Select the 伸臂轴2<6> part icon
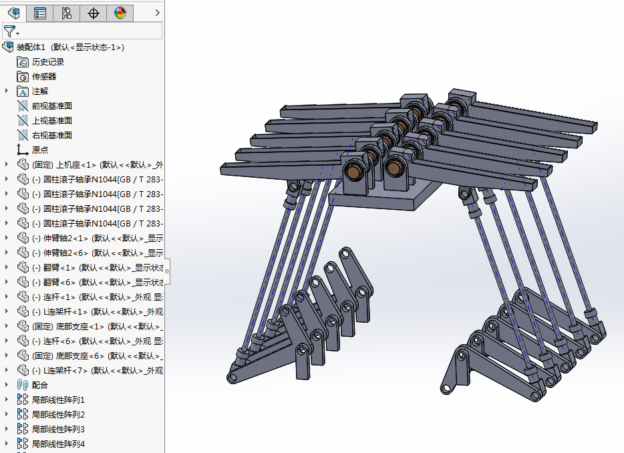The image size is (624, 453). pyautogui.click(x=23, y=253)
